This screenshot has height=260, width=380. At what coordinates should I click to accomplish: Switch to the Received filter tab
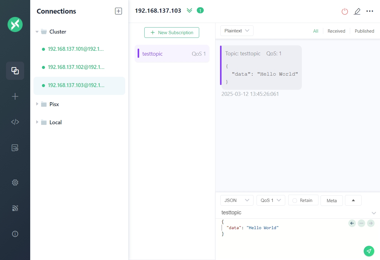(336, 31)
